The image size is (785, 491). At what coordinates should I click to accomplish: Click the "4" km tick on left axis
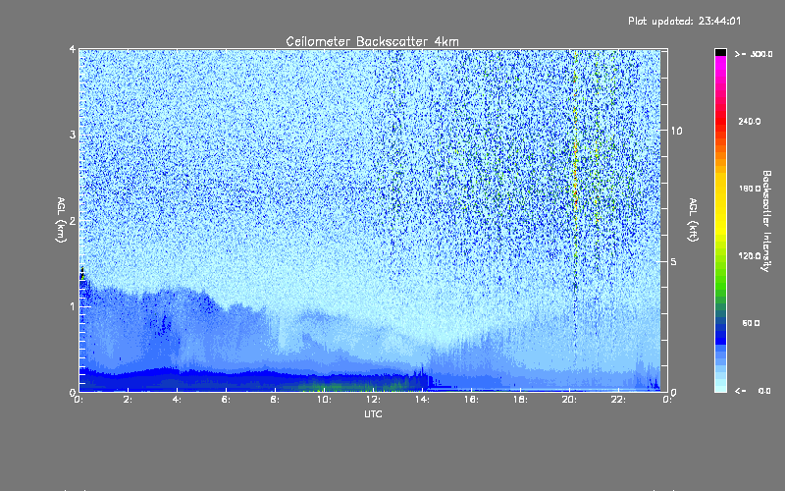pos(73,50)
